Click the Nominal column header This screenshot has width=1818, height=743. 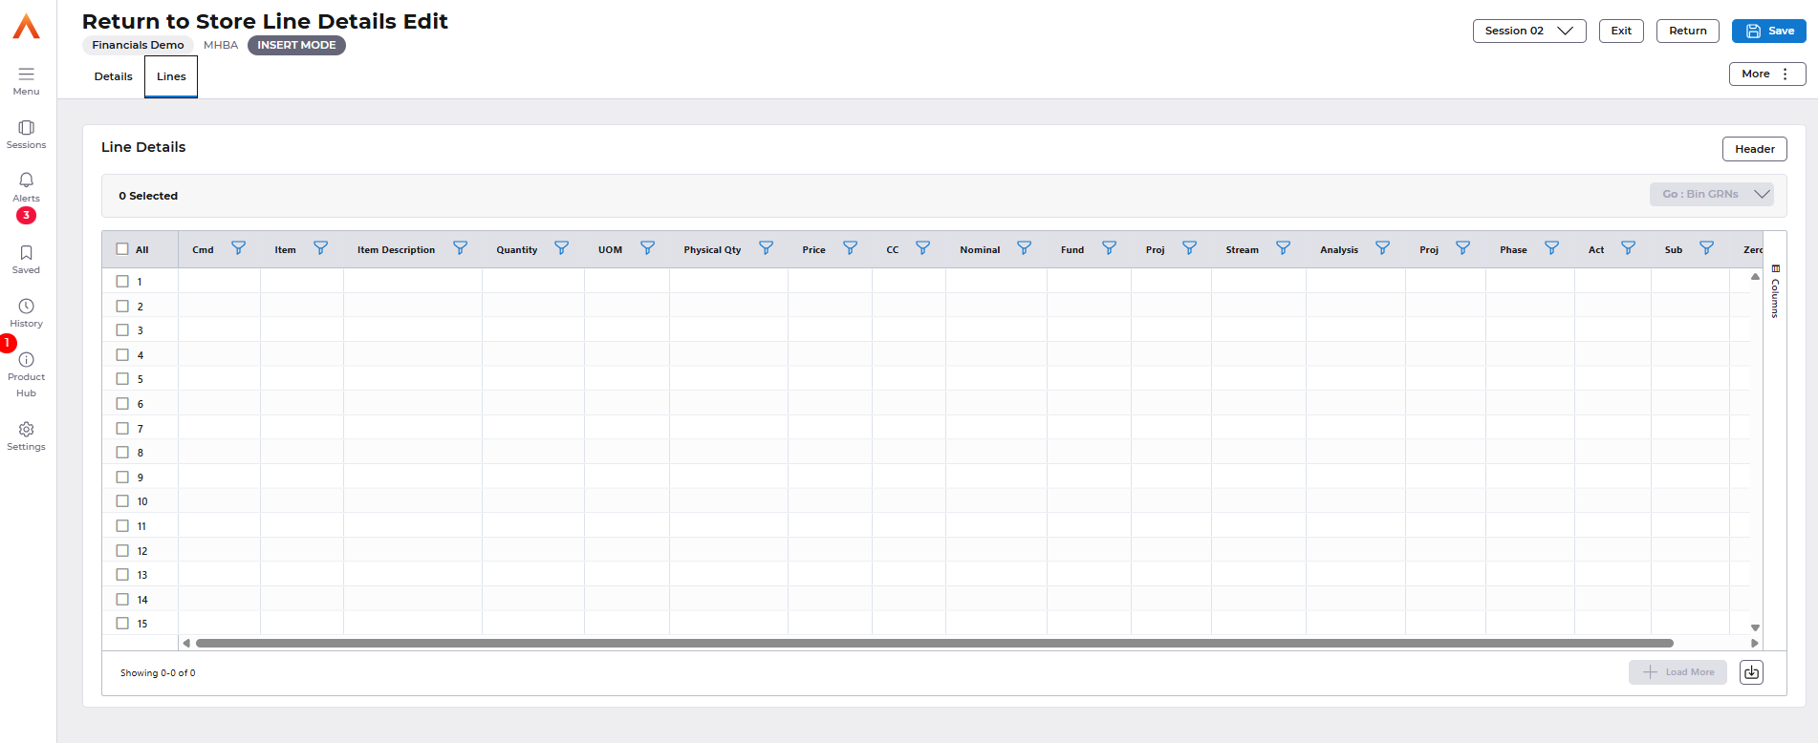pos(980,250)
